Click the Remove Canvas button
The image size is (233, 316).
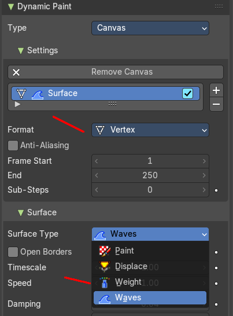pos(116,72)
